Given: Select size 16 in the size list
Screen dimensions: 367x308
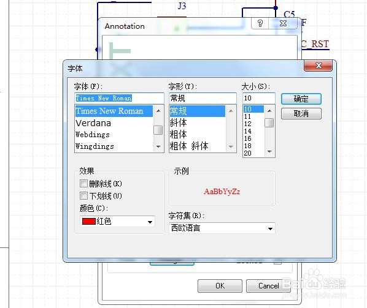Looking at the screenshot, I should tap(253, 138).
